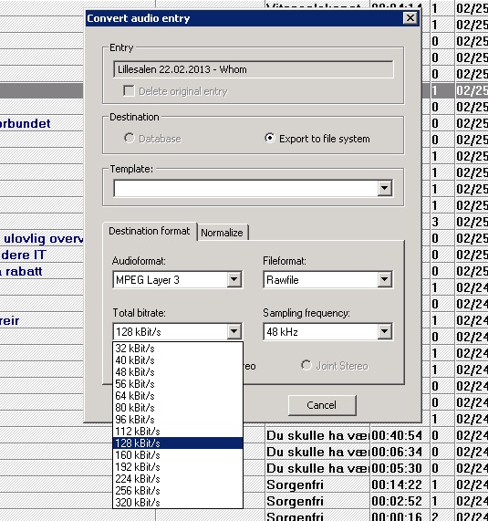Select 32 kBit/s in the dropdown list
The image size is (488, 521).
pos(178,349)
